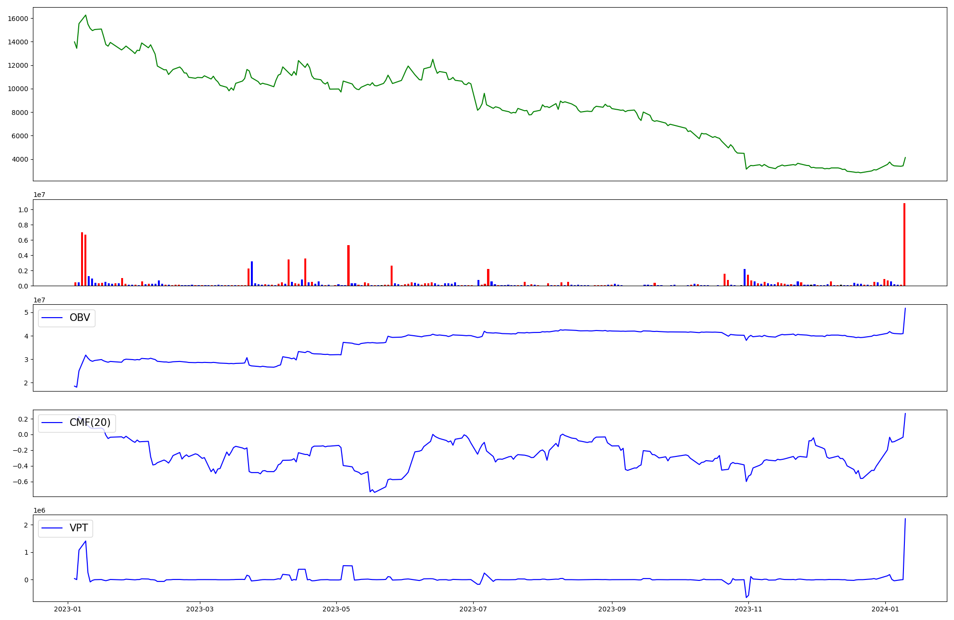Select the 2023-01 x-axis date label
Image resolution: width=954 pixels, height=620 pixels.
click(x=68, y=609)
